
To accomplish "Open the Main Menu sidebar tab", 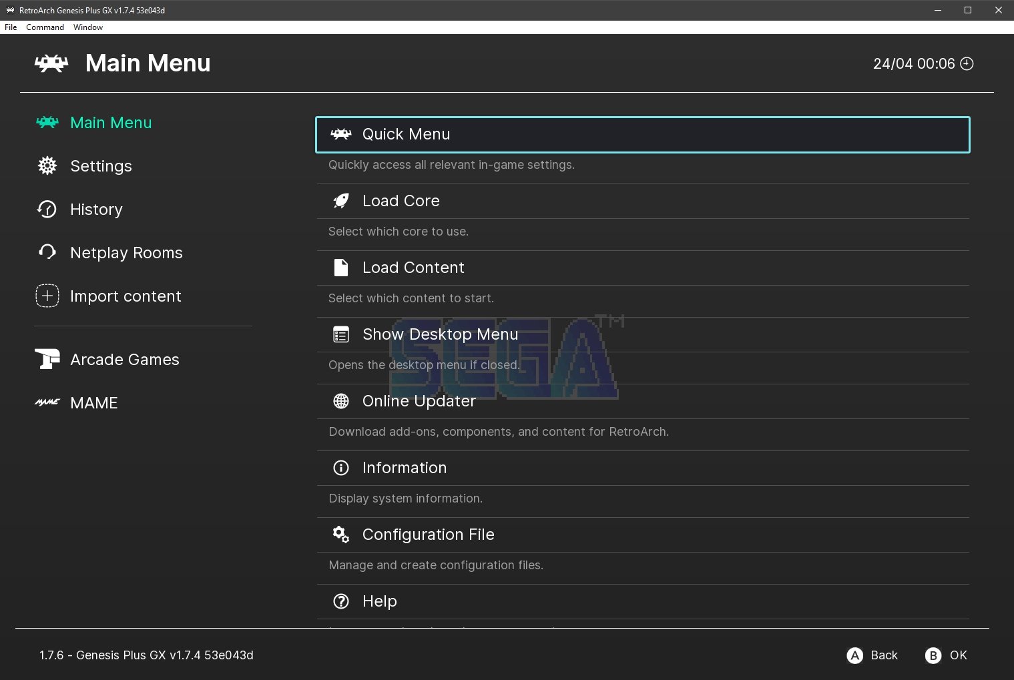I will tap(111, 123).
